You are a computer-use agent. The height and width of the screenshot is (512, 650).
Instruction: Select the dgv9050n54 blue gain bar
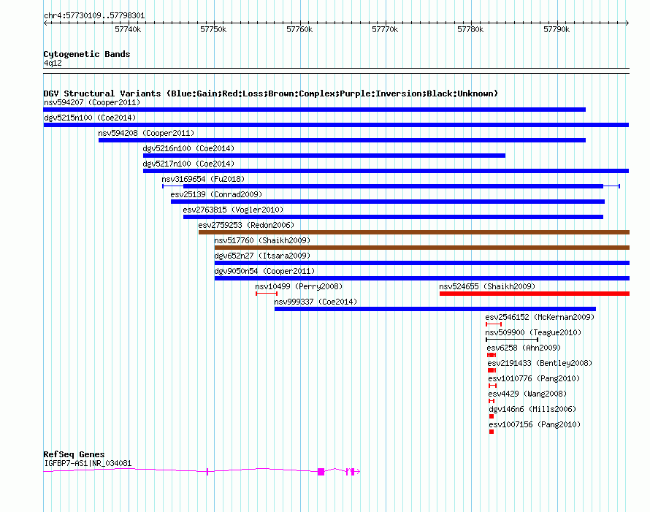tap(421, 278)
